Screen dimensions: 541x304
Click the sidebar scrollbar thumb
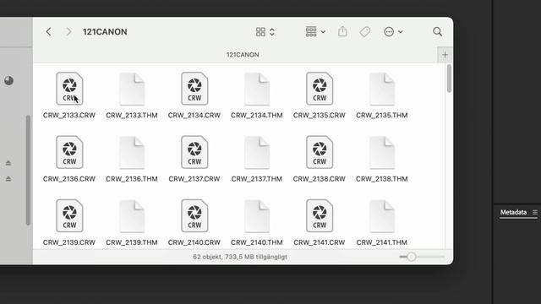28,171
